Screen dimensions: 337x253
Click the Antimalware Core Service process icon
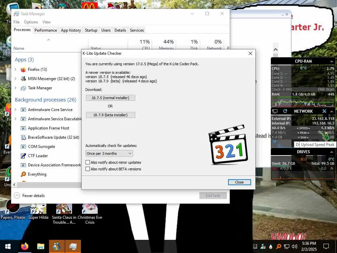[23, 110]
